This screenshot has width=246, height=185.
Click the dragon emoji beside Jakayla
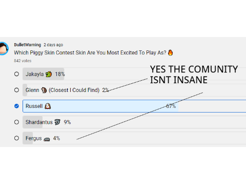click(49, 74)
